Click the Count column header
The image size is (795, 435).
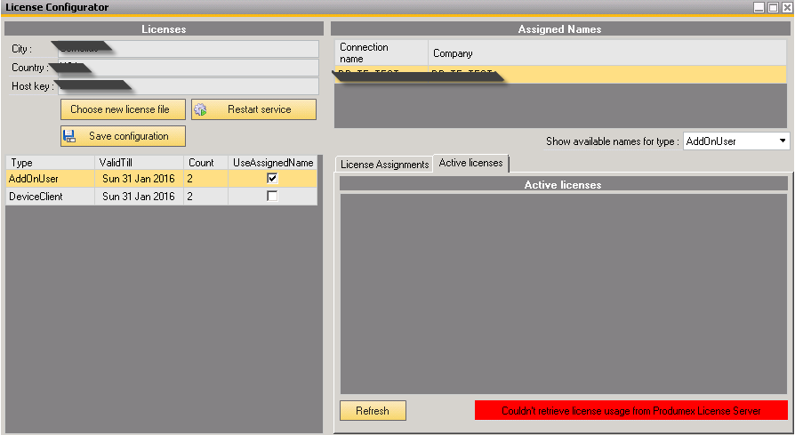pyautogui.click(x=205, y=162)
